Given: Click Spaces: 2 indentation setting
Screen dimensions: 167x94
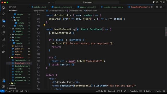Looking at the screenshot, I should 111,91.
